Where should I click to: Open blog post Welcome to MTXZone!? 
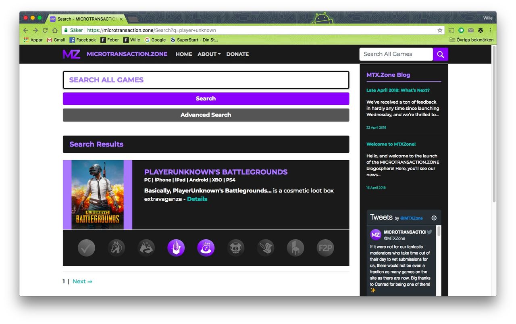(x=391, y=144)
